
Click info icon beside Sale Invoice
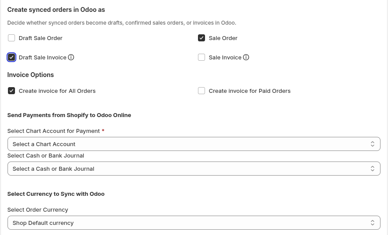coord(246,57)
